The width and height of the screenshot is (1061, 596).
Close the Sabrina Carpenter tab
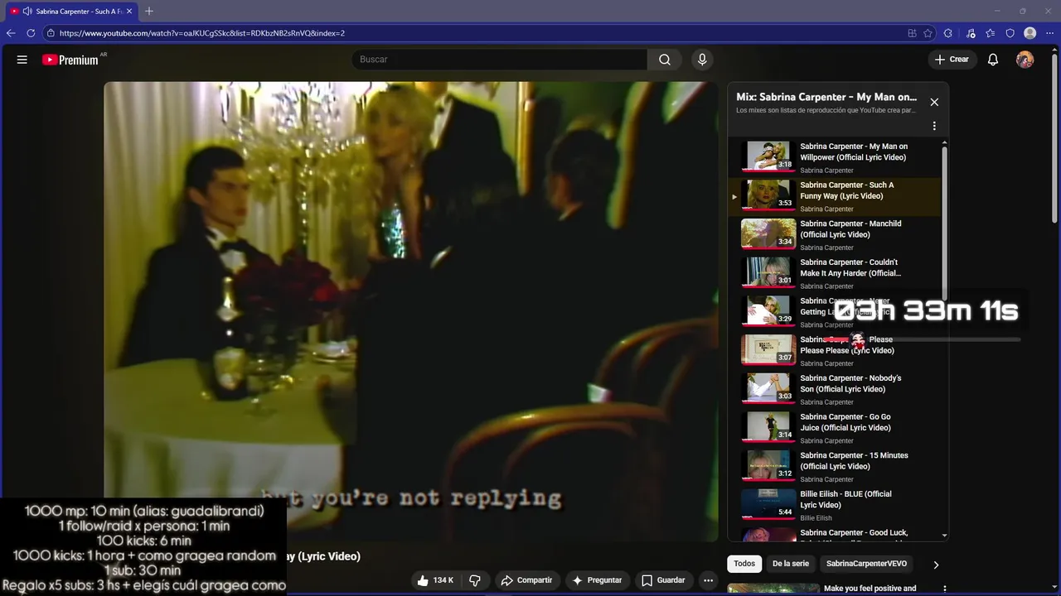(128, 12)
